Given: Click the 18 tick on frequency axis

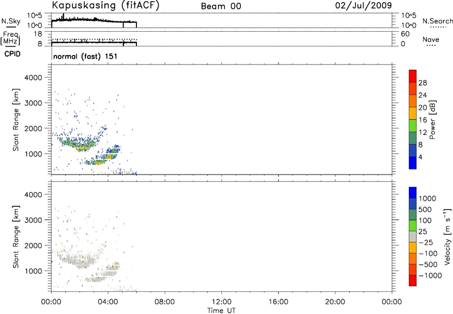Looking at the screenshot, I should coord(38,34).
